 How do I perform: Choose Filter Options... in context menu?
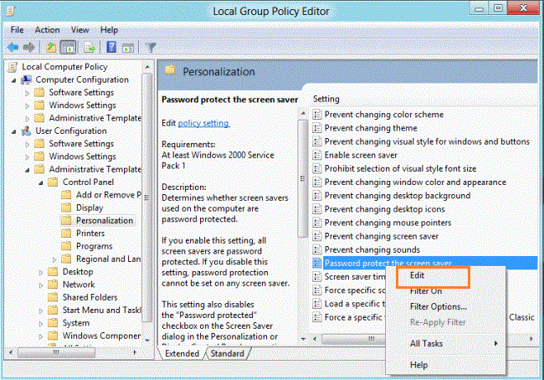[439, 307]
